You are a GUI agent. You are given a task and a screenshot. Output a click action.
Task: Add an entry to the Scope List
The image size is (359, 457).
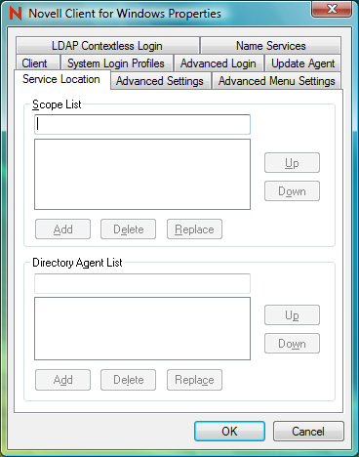(62, 229)
